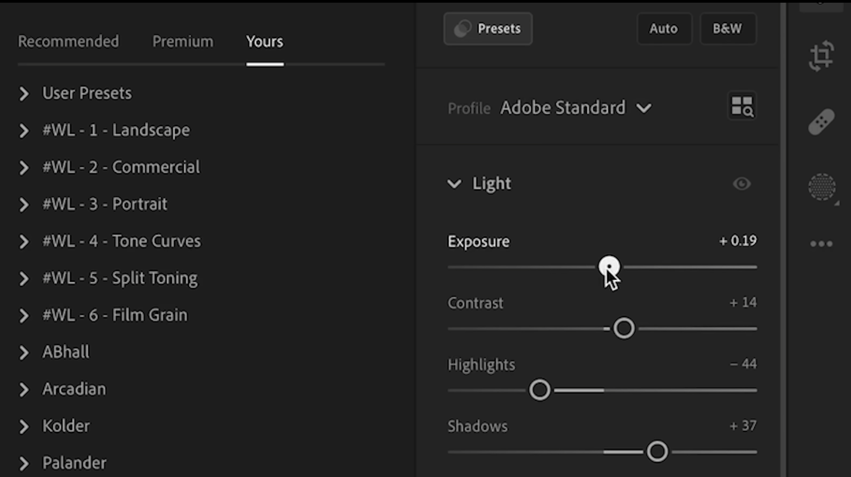Switch to the Premium presets tab
851x477 pixels.
coord(182,41)
